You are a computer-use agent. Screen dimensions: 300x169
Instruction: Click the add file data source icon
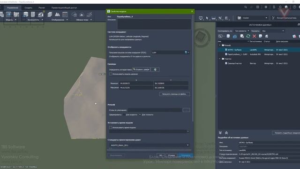click(x=228, y=36)
